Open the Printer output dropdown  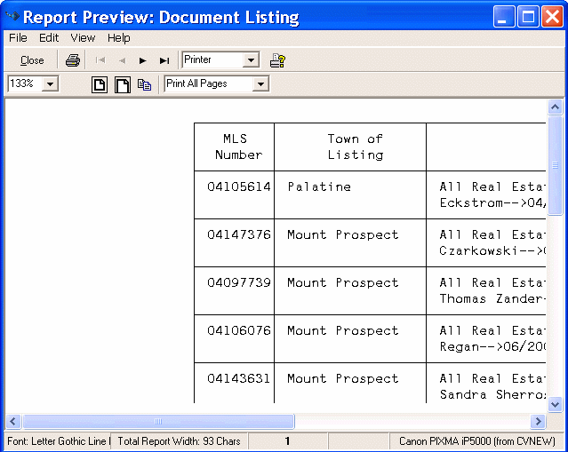[251, 60]
